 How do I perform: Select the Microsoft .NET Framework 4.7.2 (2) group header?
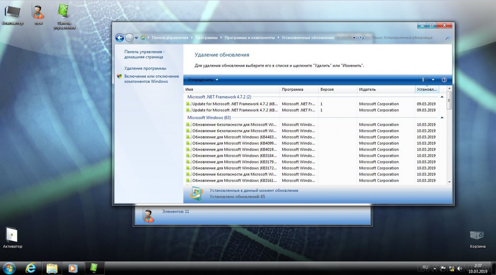(x=219, y=97)
